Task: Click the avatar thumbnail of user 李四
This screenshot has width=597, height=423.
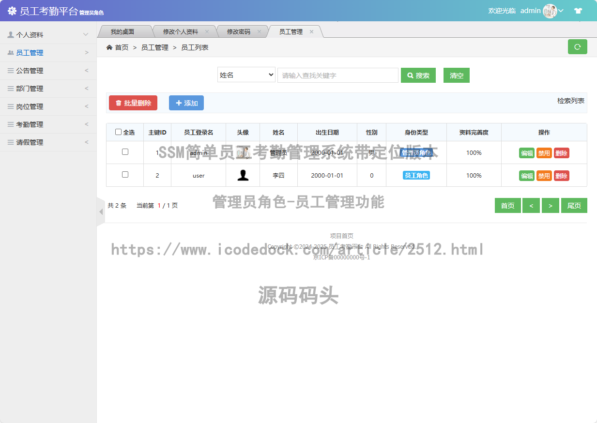Action: 243,175
